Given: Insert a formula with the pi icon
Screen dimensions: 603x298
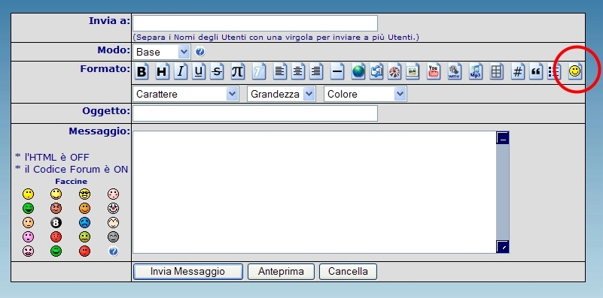Looking at the screenshot, I should click(237, 71).
